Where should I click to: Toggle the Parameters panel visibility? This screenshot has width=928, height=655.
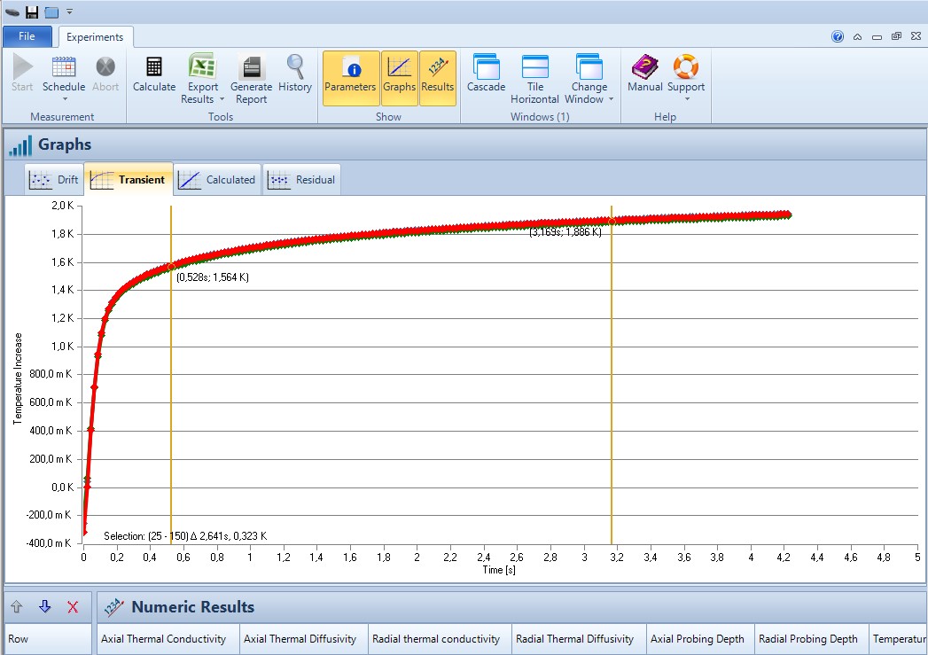tap(351, 78)
